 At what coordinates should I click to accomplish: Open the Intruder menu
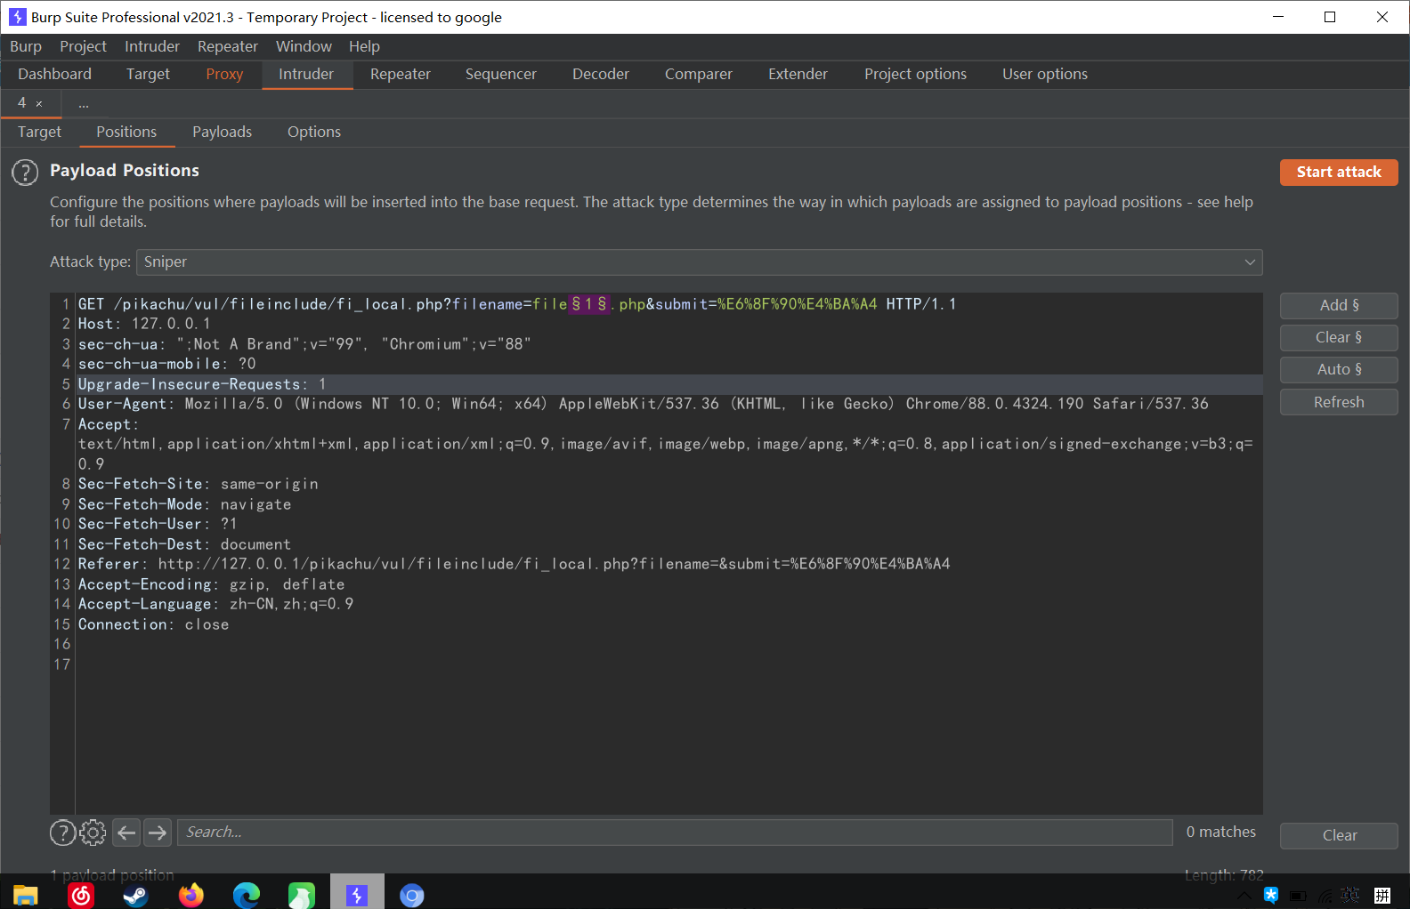coord(152,46)
